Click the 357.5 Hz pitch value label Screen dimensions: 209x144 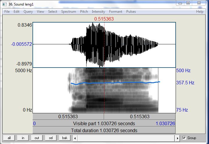pyautogui.click(x=185, y=83)
